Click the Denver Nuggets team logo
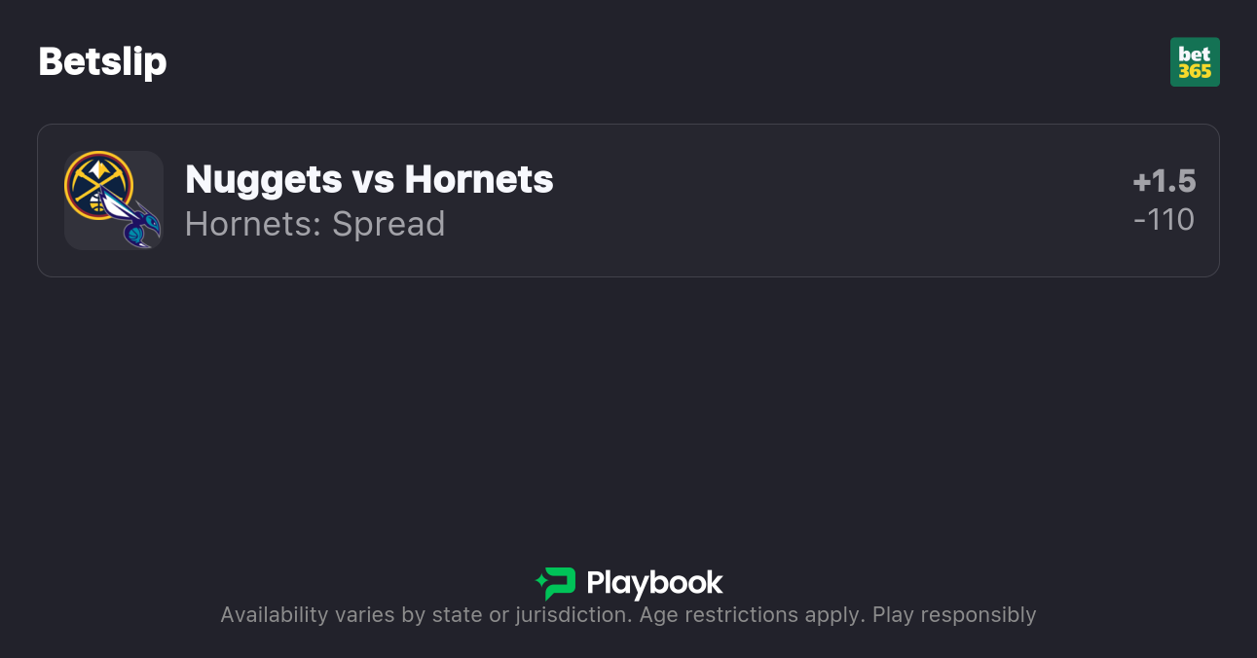This screenshot has width=1257, height=658. [97, 184]
